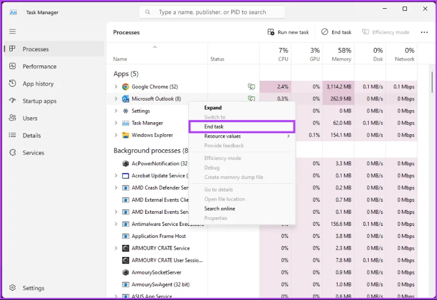Viewport: 437px width, 300px height.
Task: Sort by the Network column header
Action: pos(401,54)
